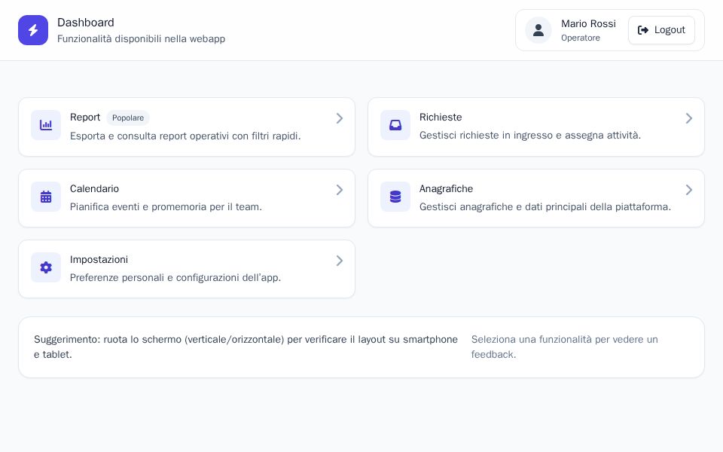Click the Operatore role label
Screen dimensions: 723x452
[581, 38]
